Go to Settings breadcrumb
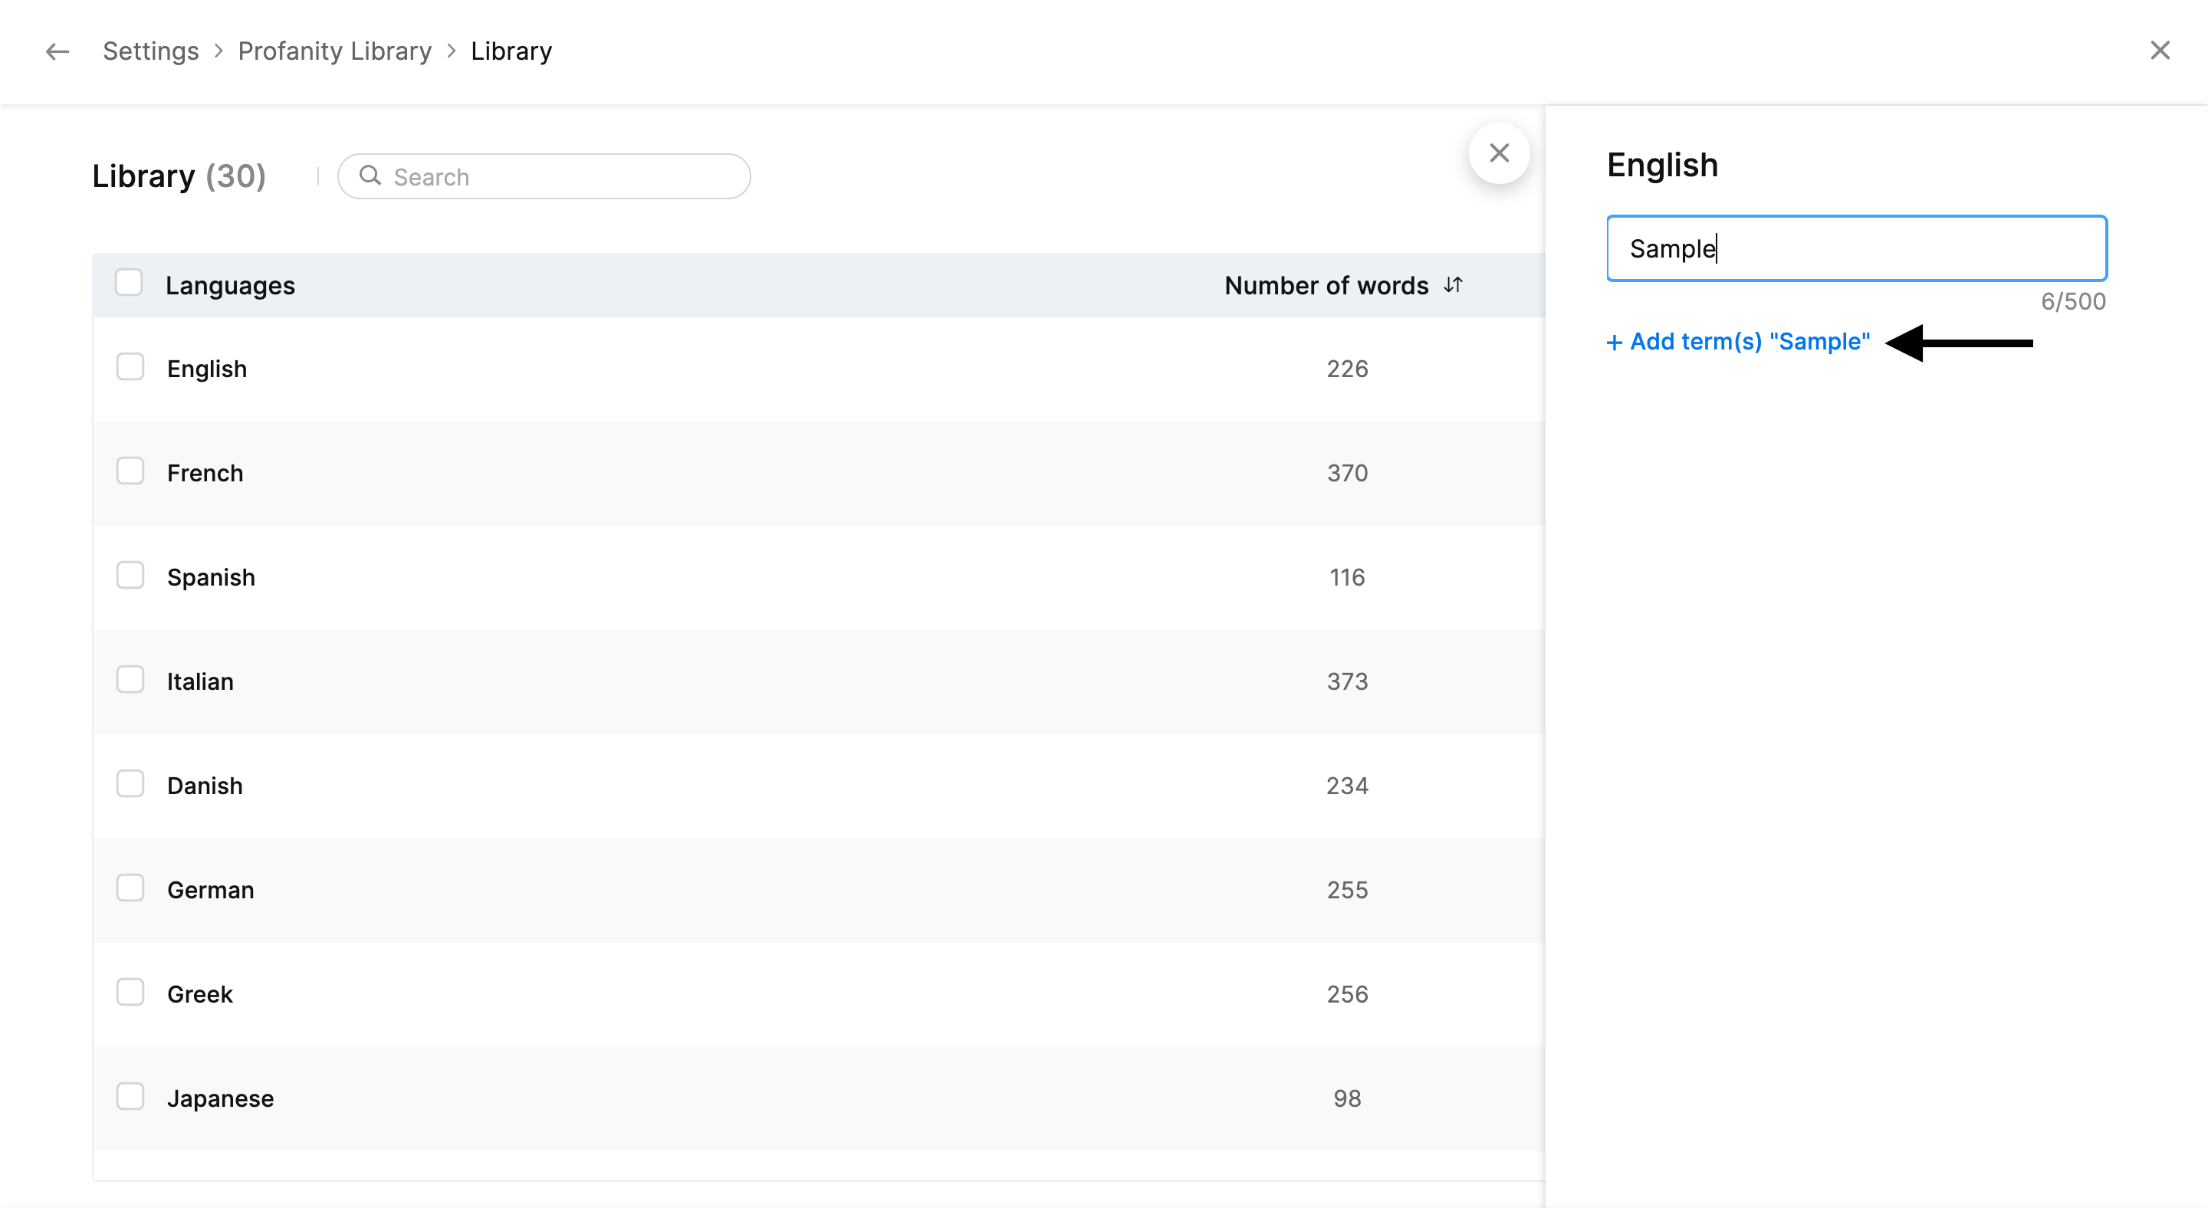 [151, 51]
